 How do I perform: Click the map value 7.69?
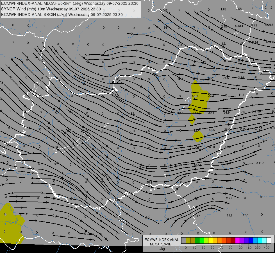(x=258, y=111)
